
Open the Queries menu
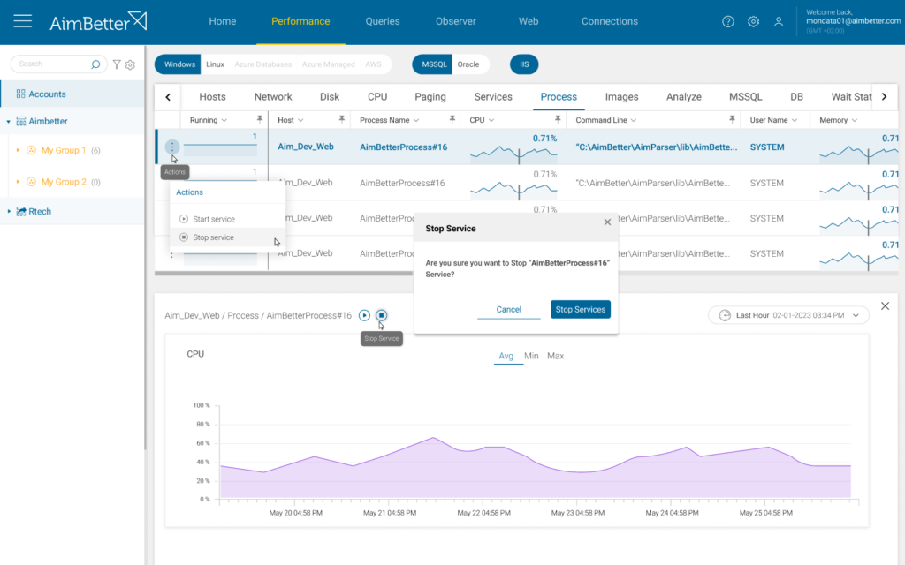click(382, 21)
